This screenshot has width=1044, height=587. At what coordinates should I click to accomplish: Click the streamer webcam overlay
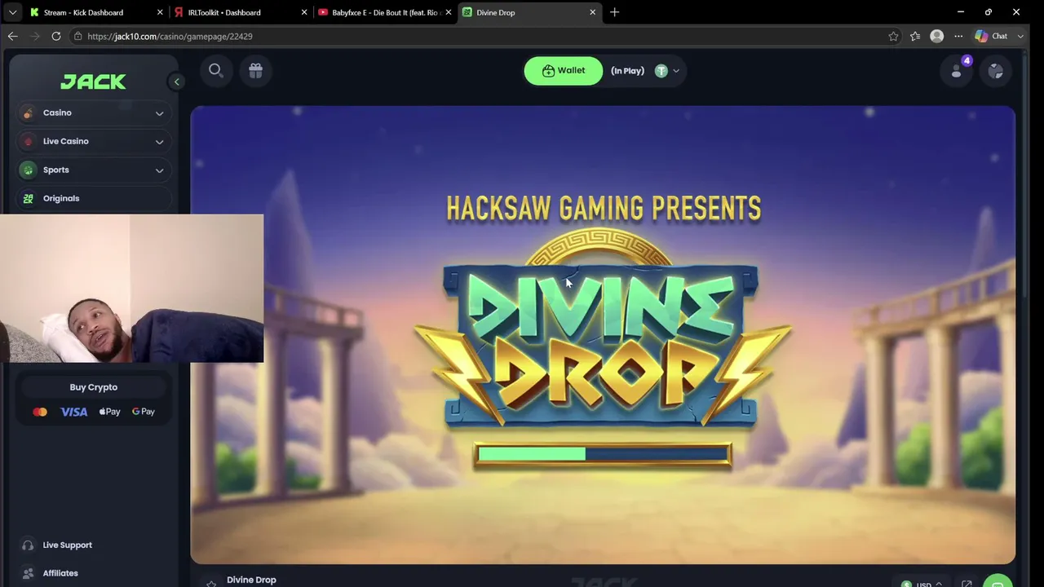pos(132,289)
